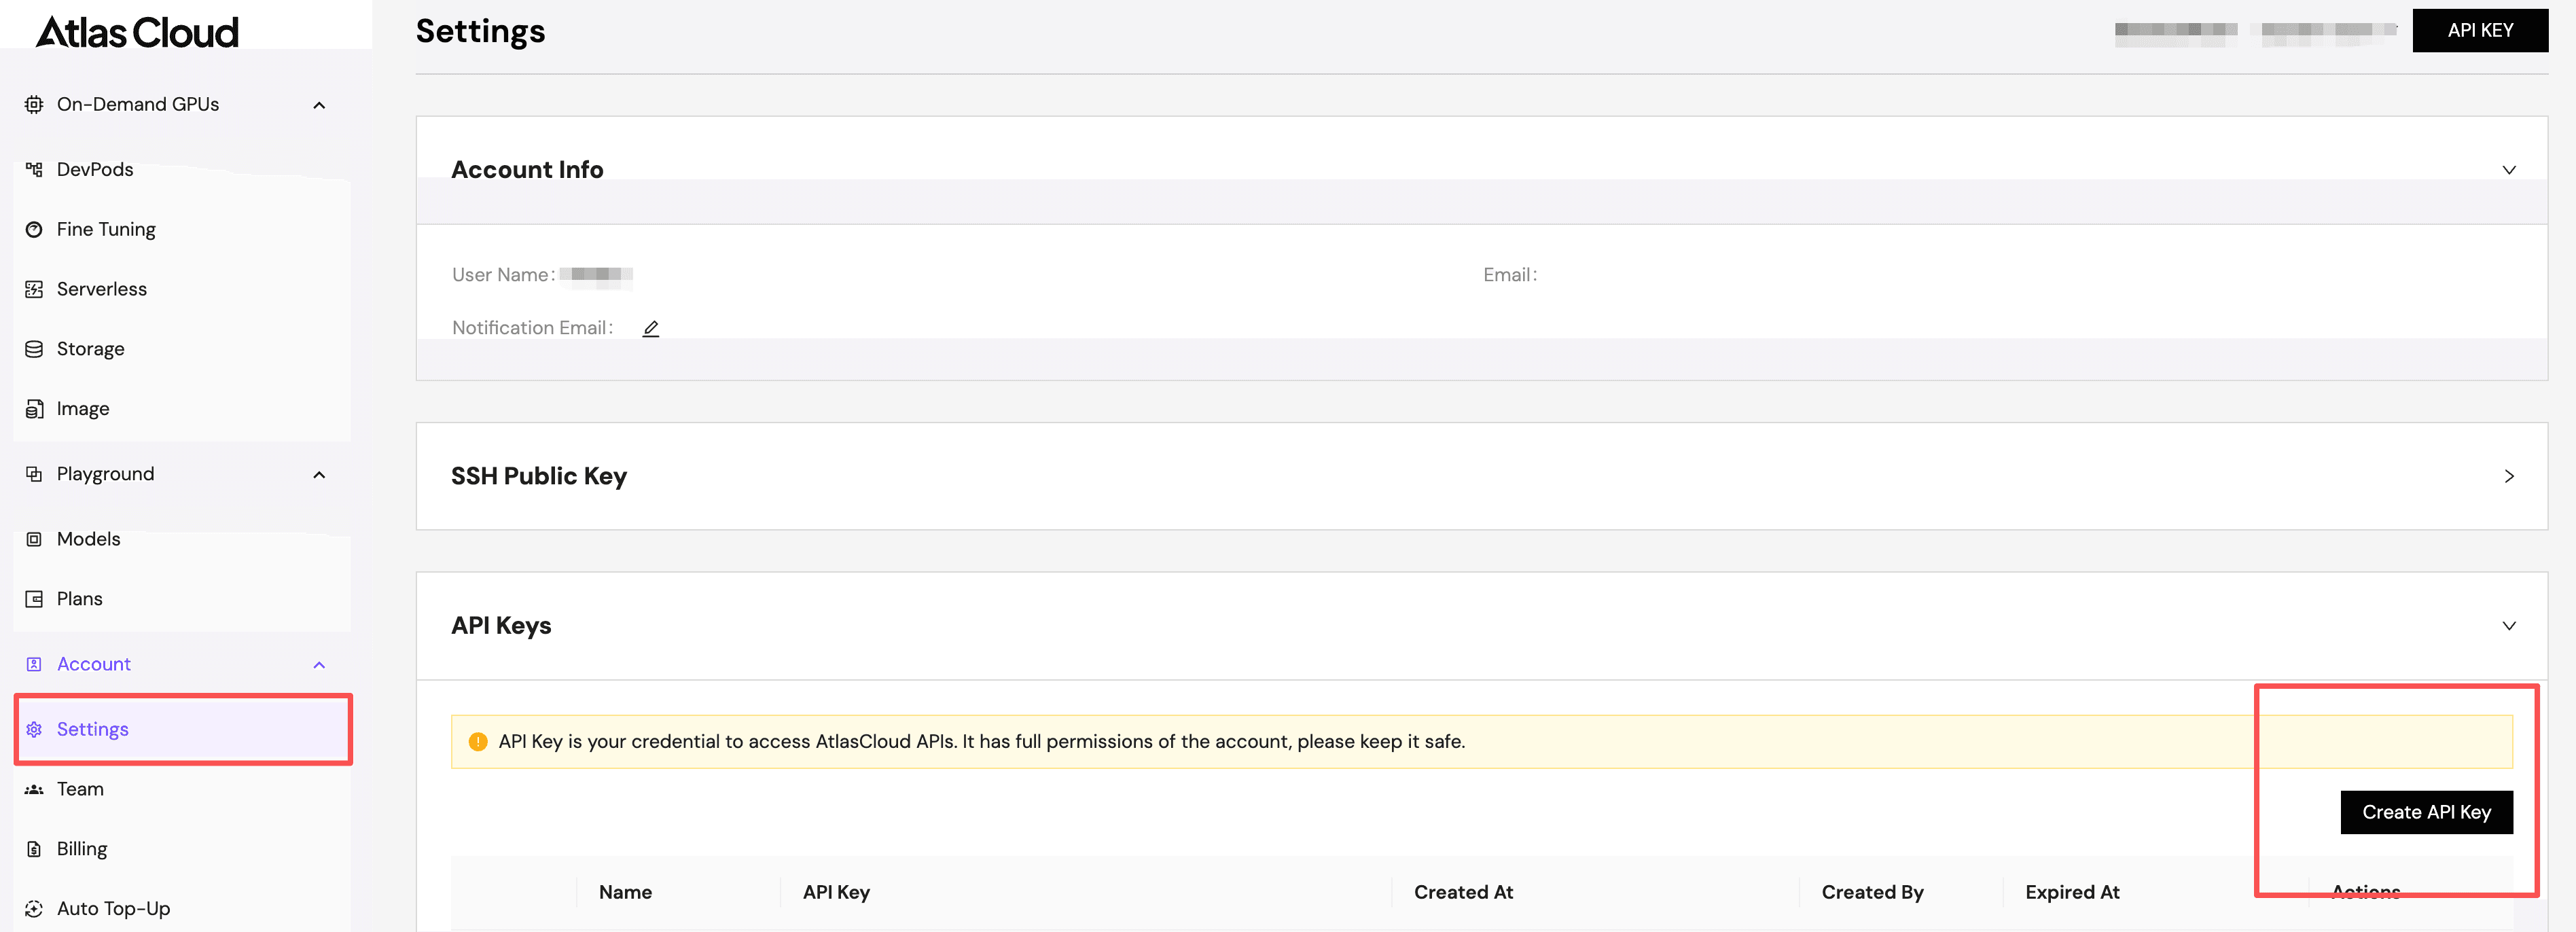Click the Created At column header
Viewport: 2576px width, 932px height.
(1463, 892)
